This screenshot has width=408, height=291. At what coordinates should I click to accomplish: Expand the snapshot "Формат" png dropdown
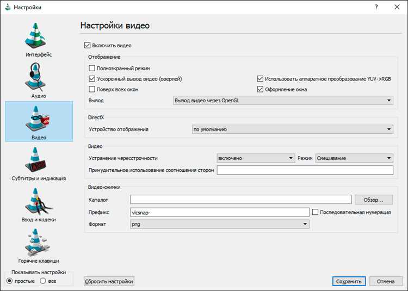(219, 224)
